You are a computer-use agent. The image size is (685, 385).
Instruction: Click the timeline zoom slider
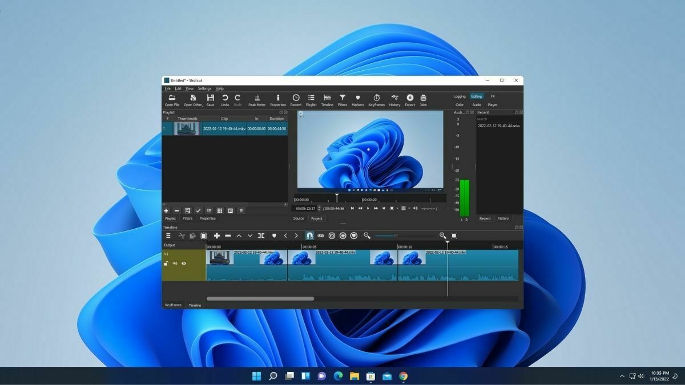tap(405, 236)
